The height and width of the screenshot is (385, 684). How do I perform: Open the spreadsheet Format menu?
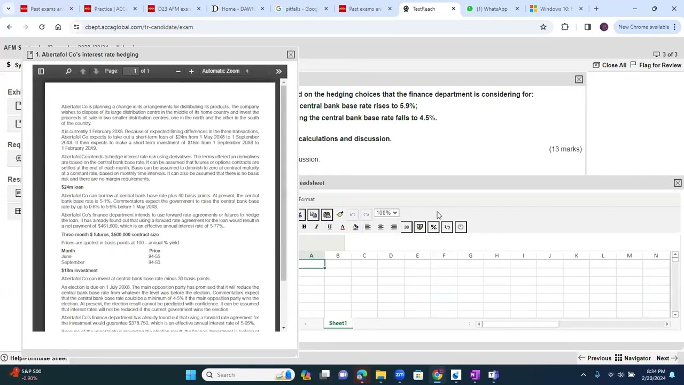pos(307,199)
